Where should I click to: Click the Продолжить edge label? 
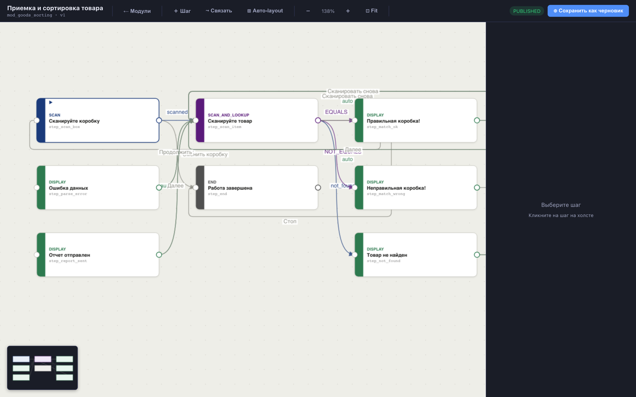[176, 152]
